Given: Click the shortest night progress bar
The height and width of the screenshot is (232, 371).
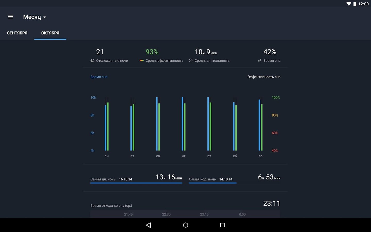Looking at the screenshot, I should coord(235,183).
